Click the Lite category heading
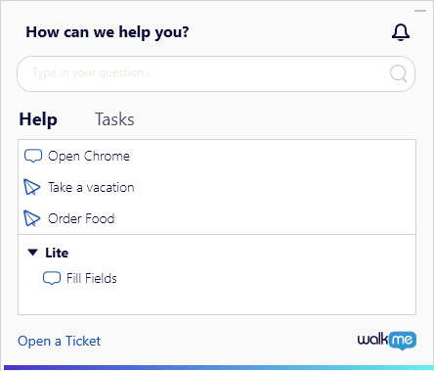The width and height of the screenshot is (434, 371). click(57, 253)
